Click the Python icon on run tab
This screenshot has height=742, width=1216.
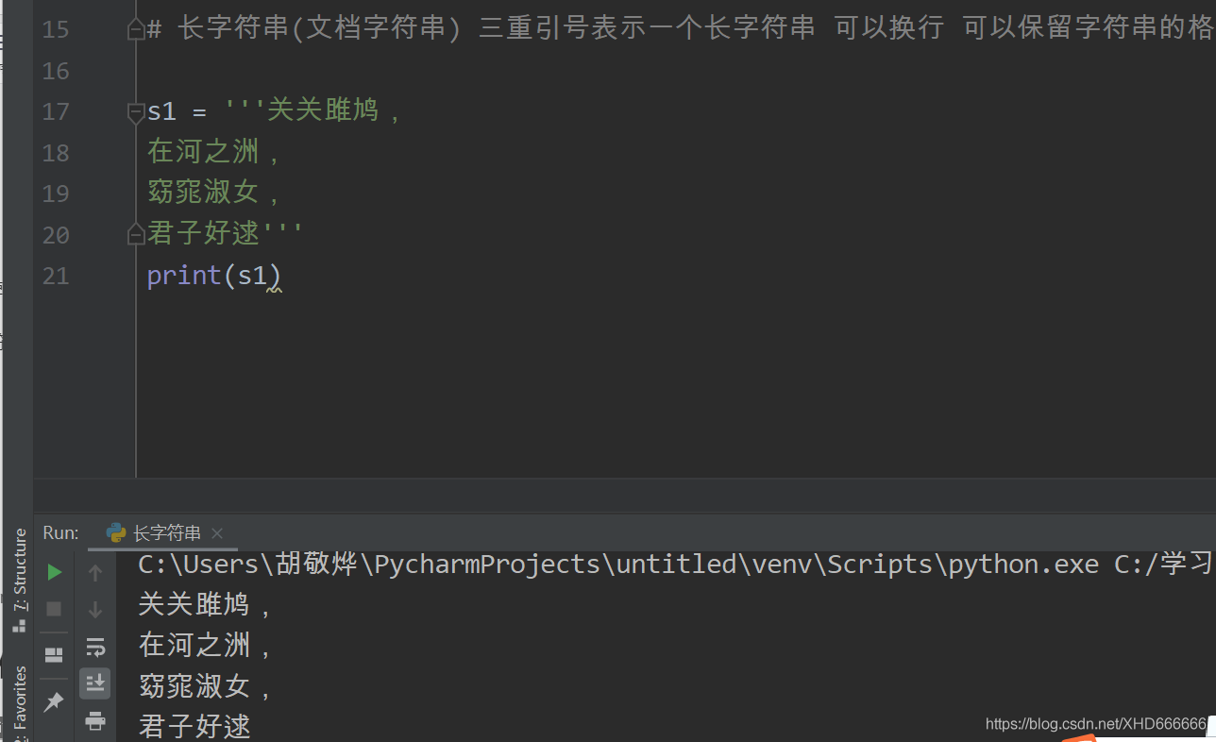tap(117, 532)
